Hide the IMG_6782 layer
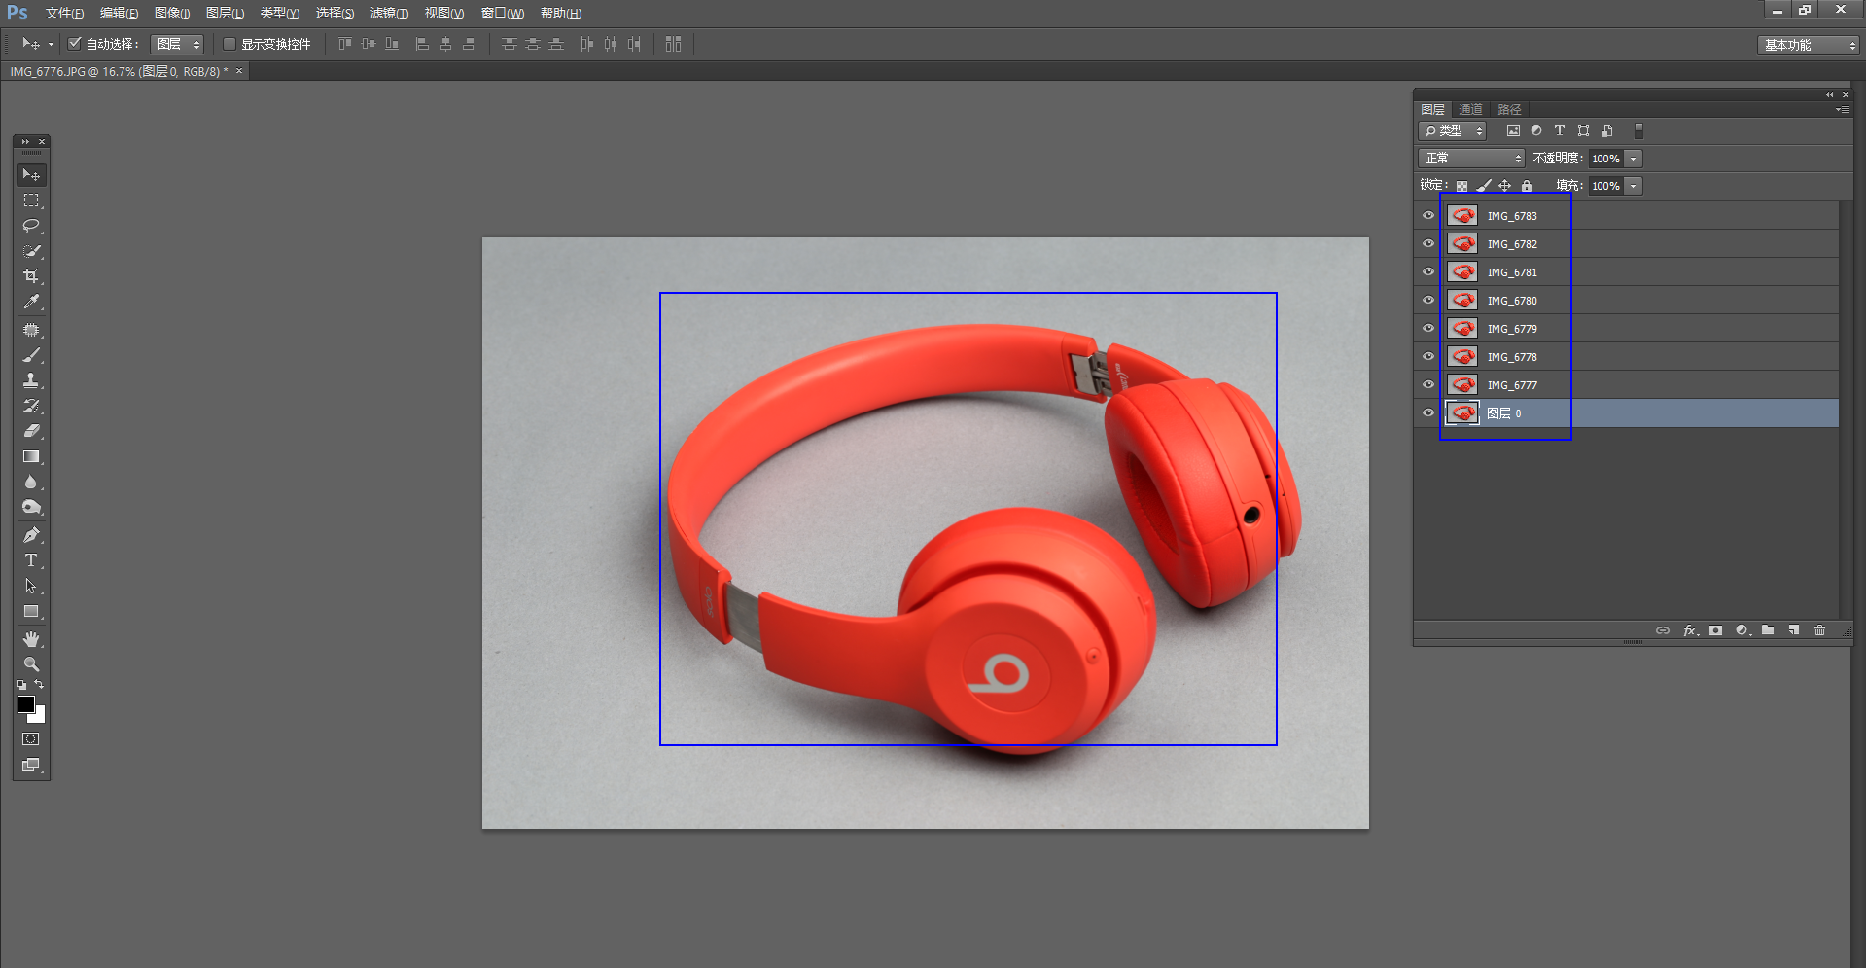1866x968 pixels. [x=1428, y=244]
